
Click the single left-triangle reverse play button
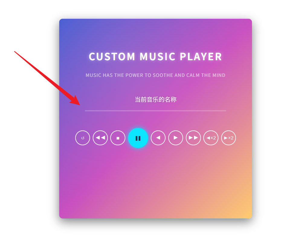pos(158,138)
